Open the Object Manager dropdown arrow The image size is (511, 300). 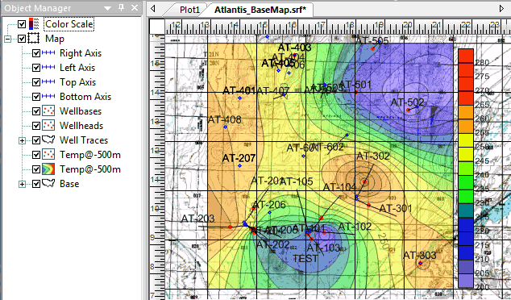point(107,8)
